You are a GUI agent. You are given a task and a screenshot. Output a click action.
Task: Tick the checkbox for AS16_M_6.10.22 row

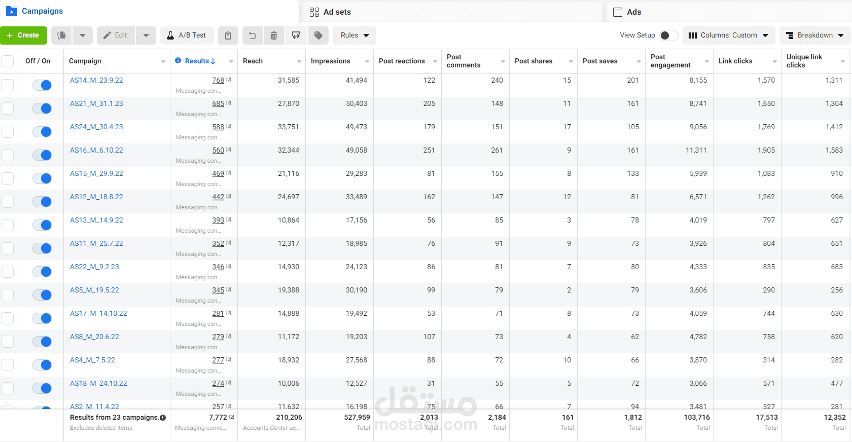[x=8, y=155]
